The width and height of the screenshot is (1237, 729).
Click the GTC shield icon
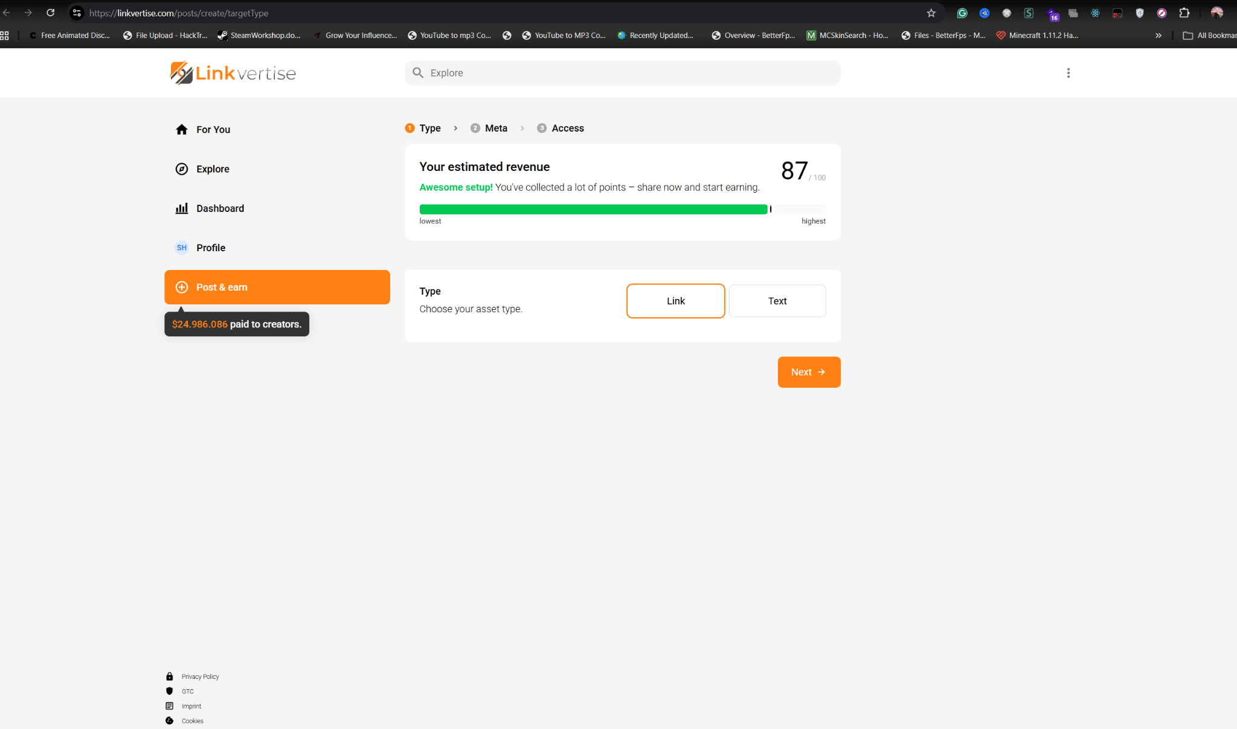pos(170,691)
